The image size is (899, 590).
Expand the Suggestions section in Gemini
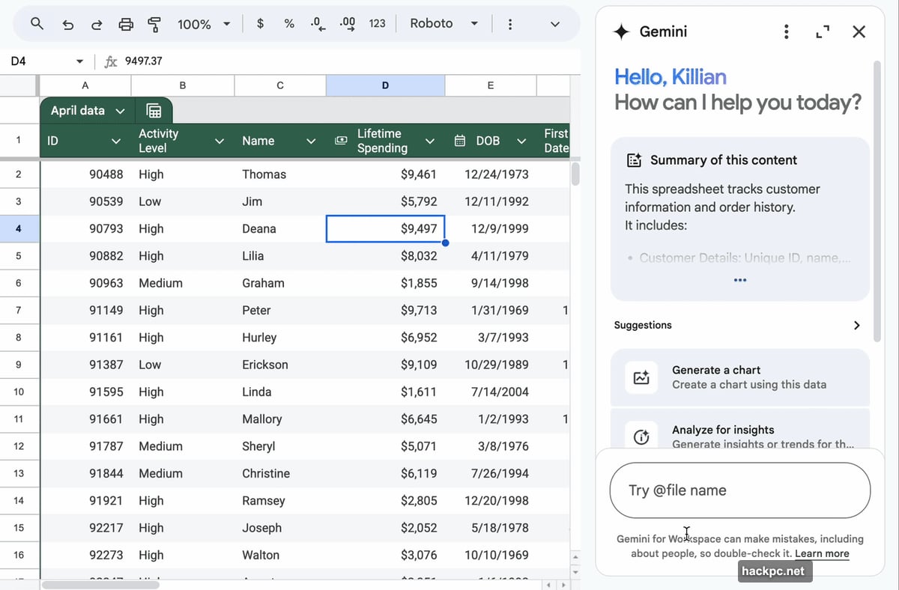pos(856,325)
